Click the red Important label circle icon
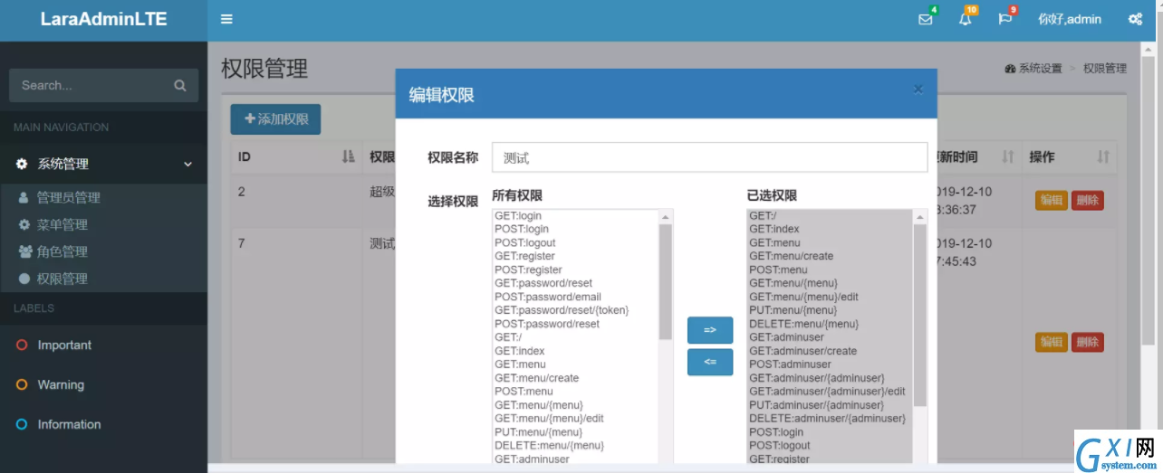This screenshot has height=473, width=1163. coord(23,345)
